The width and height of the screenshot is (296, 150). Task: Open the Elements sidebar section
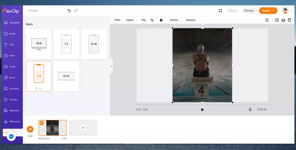pos(11,89)
